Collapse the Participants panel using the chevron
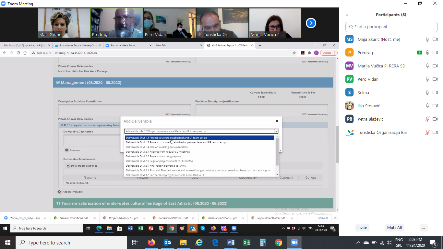Image resolution: width=443 pixels, height=249 pixels. tap(347, 15)
